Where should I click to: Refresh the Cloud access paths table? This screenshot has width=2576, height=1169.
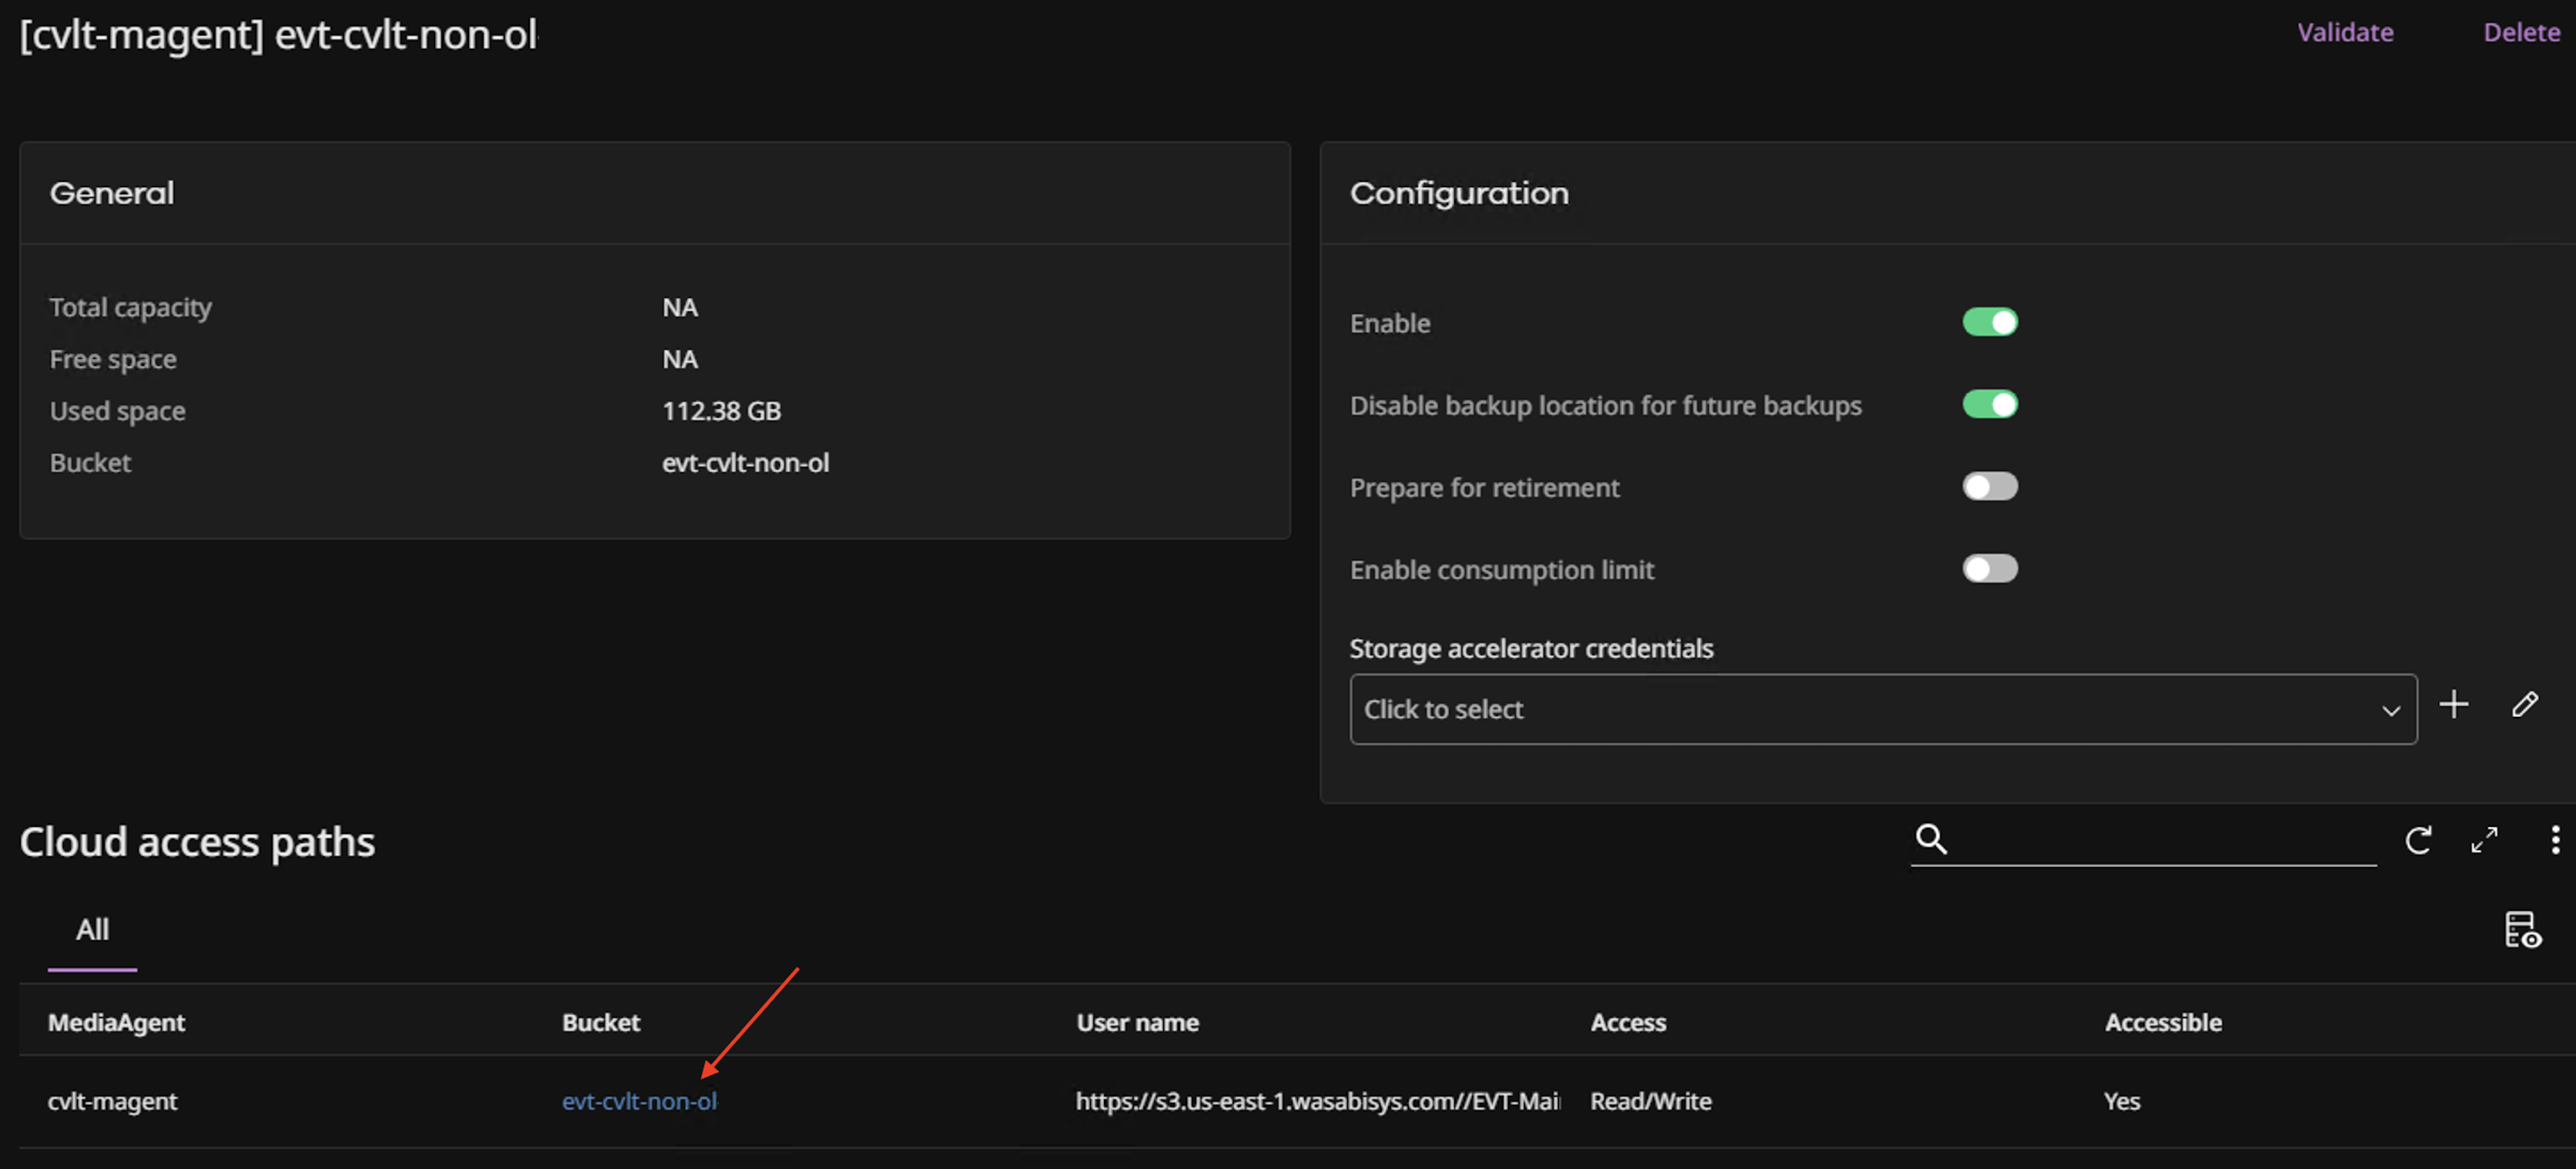2418,840
